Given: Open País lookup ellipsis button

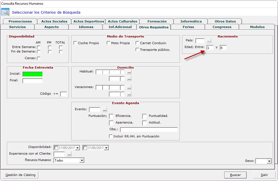Looking at the screenshot, I should pyautogui.click(x=209, y=41).
